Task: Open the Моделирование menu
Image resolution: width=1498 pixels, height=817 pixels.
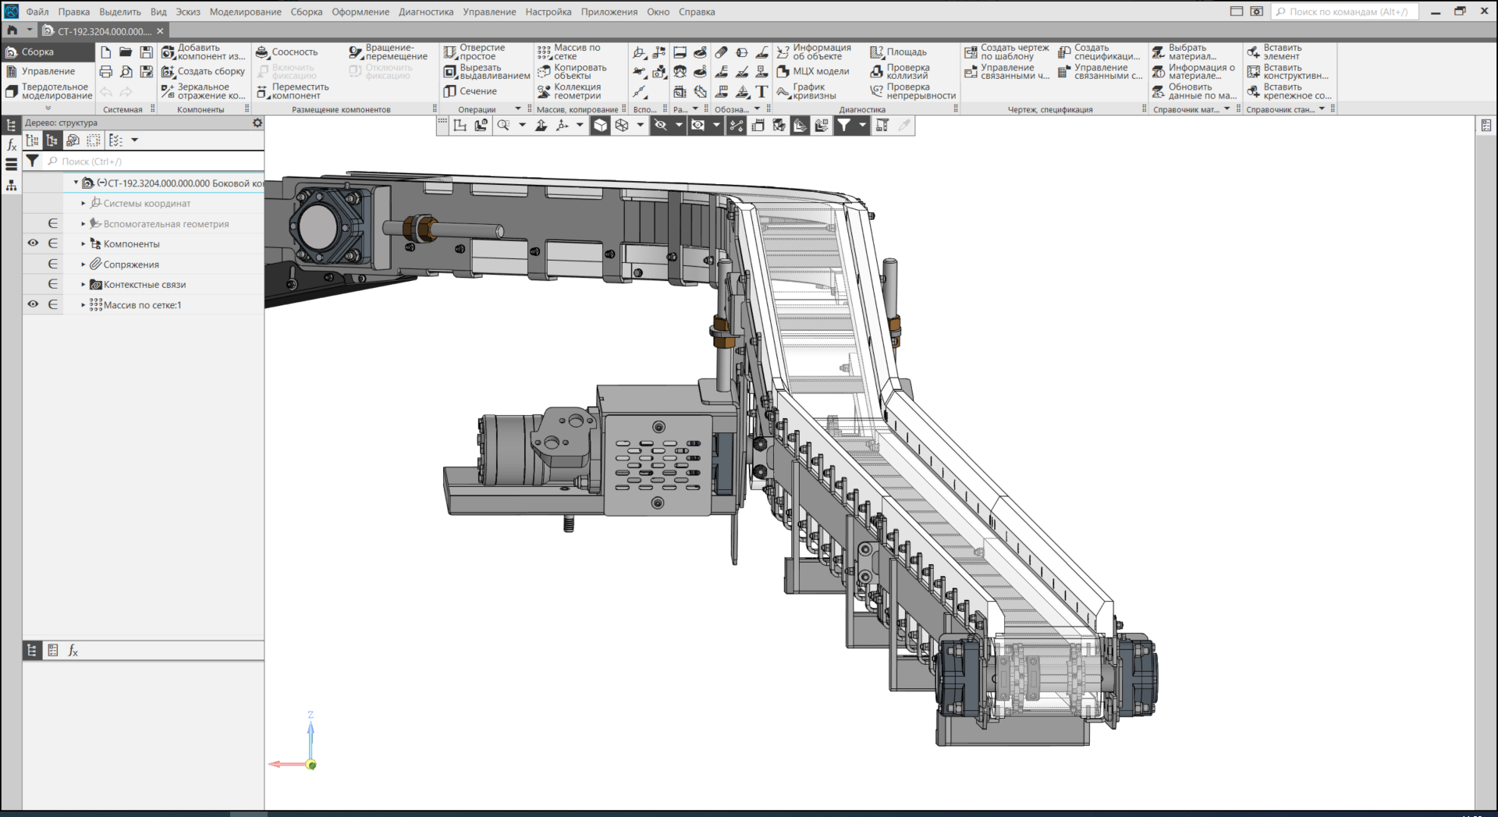Action: click(245, 12)
